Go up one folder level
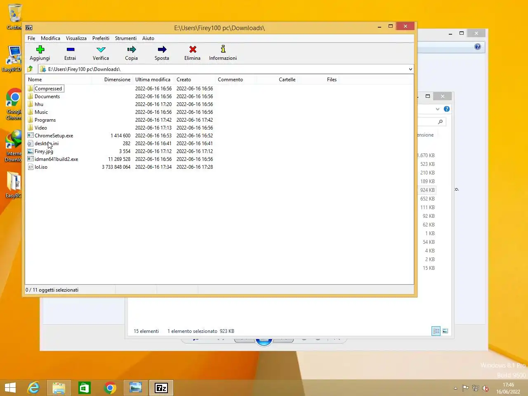Image resolution: width=528 pixels, height=396 pixels. pos(30,69)
